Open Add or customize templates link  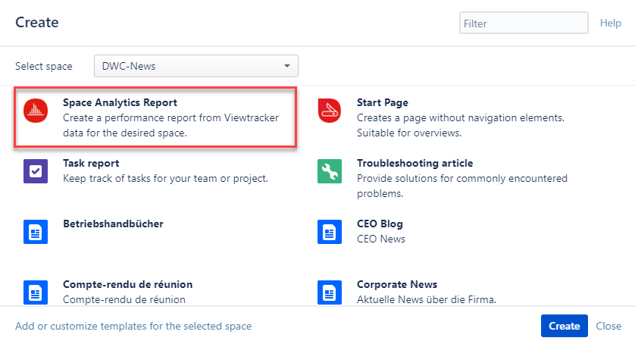click(133, 326)
